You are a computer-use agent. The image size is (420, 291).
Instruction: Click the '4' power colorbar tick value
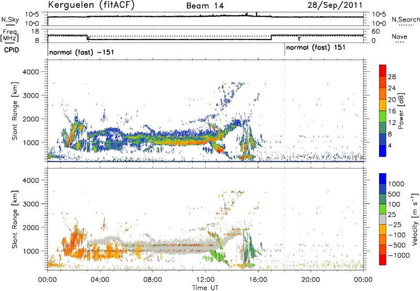pos(390,145)
